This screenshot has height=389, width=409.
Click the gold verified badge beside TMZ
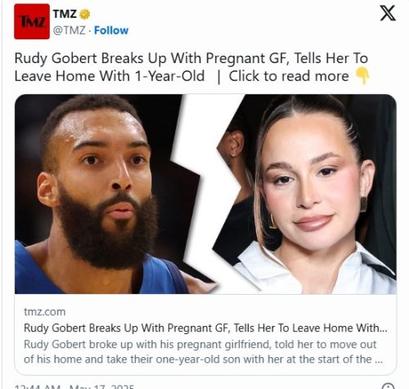coord(84,14)
